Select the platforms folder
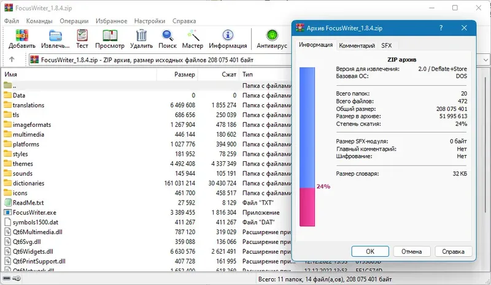Viewport: 491px width, 285px height. [147, 144]
